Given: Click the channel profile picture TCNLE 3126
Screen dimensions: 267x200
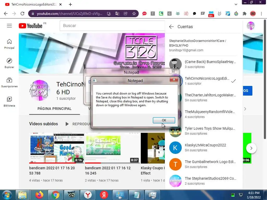Looking at the screenshot, I should (x=40, y=90).
